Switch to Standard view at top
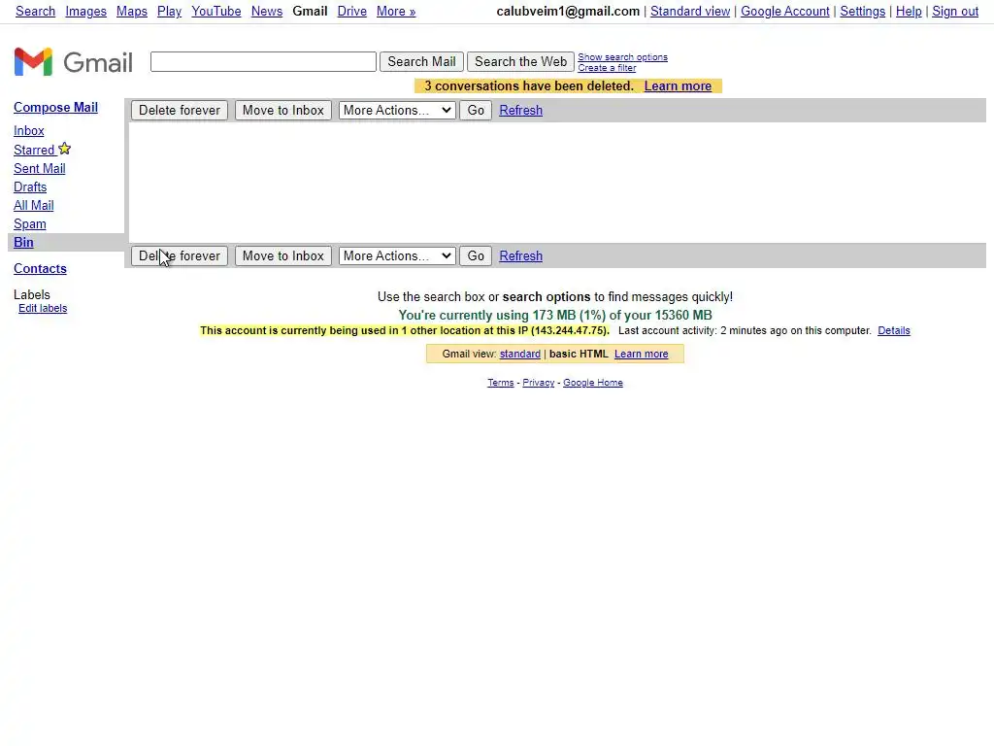994x746 pixels. coord(690,12)
